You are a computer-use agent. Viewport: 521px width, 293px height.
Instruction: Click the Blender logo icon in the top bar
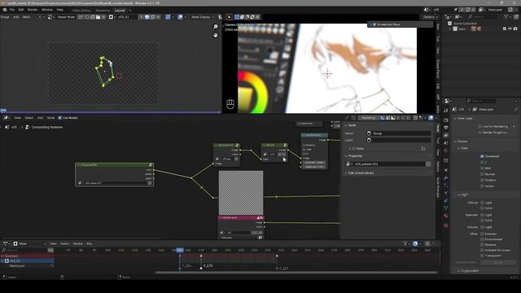pyautogui.click(x=5, y=10)
